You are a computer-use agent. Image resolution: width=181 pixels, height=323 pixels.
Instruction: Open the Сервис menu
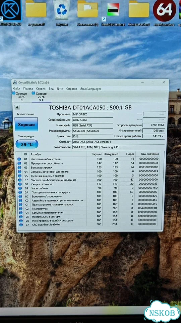41,88
